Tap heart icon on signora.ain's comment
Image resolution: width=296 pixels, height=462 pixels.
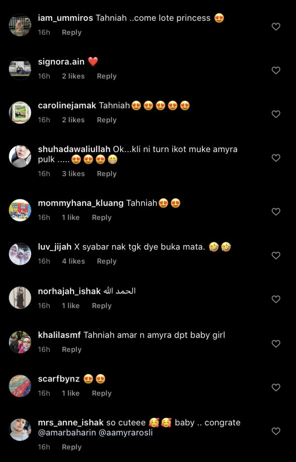[276, 70]
